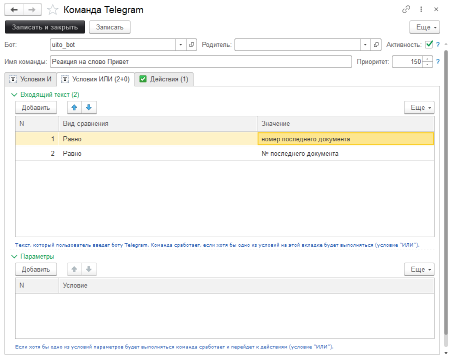Collapse the Входящий текст section
449x364 pixels.
[x=14, y=94]
